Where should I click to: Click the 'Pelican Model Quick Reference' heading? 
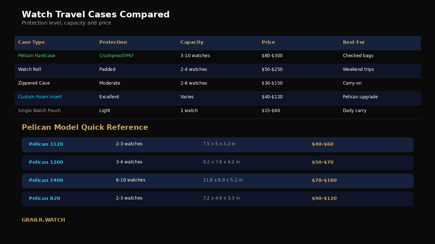tap(85, 128)
